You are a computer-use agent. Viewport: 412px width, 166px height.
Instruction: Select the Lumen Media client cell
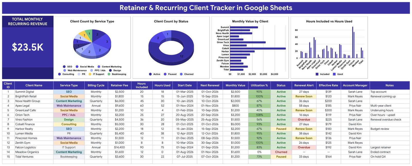coord(34,134)
